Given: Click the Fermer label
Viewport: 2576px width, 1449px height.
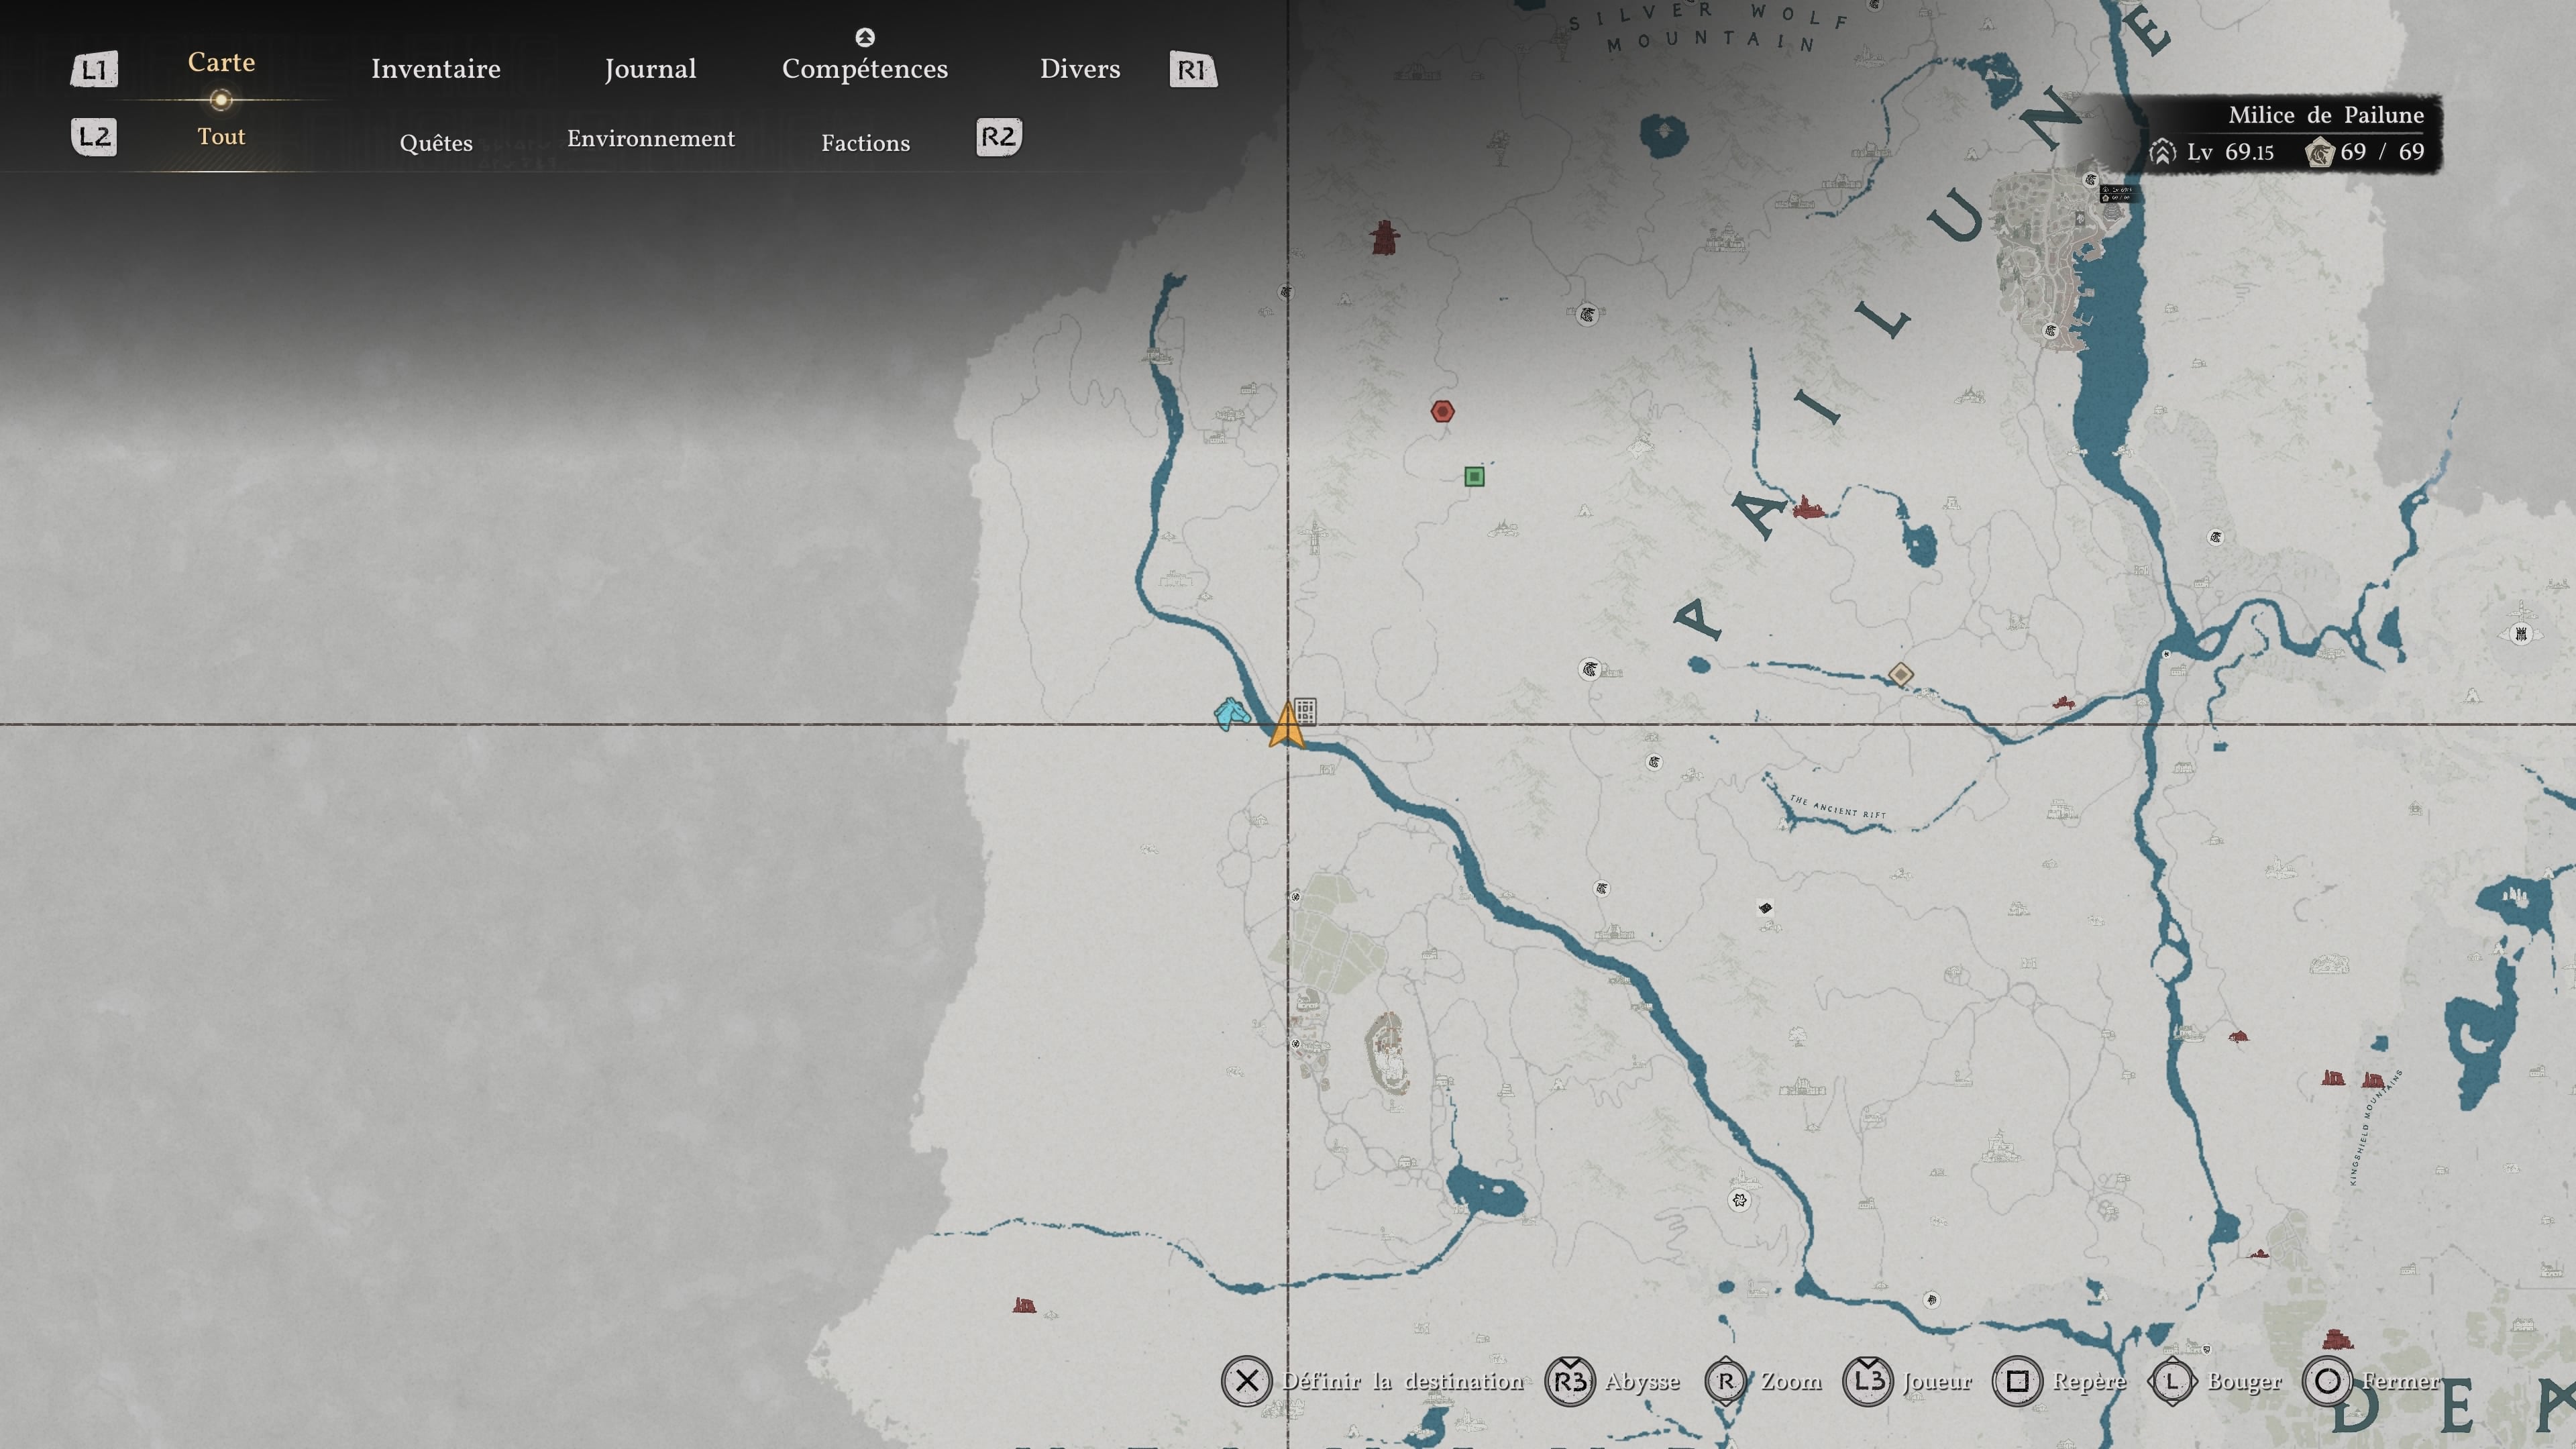Looking at the screenshot, I should tap(2401, 1381).
